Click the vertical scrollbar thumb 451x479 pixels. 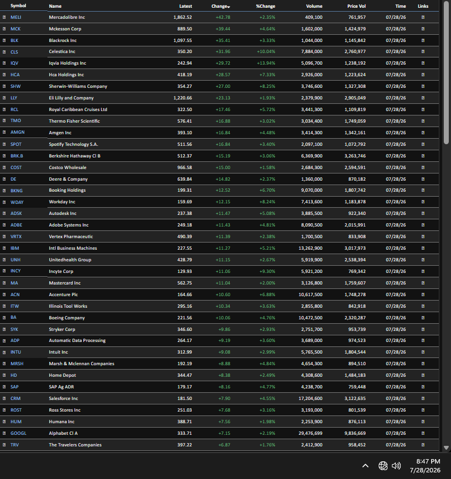[x=446, y=73]
